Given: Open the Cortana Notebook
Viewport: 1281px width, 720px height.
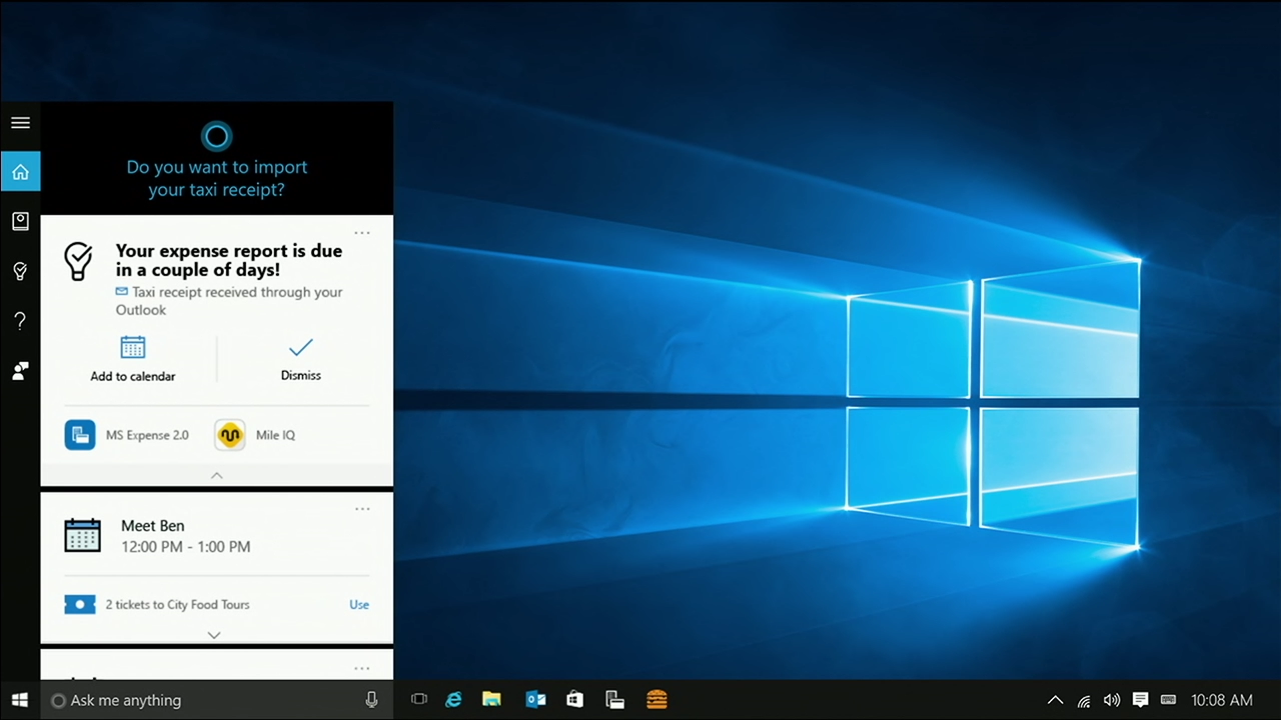Looking at the screenshot, I should click(x=21, y=221).
